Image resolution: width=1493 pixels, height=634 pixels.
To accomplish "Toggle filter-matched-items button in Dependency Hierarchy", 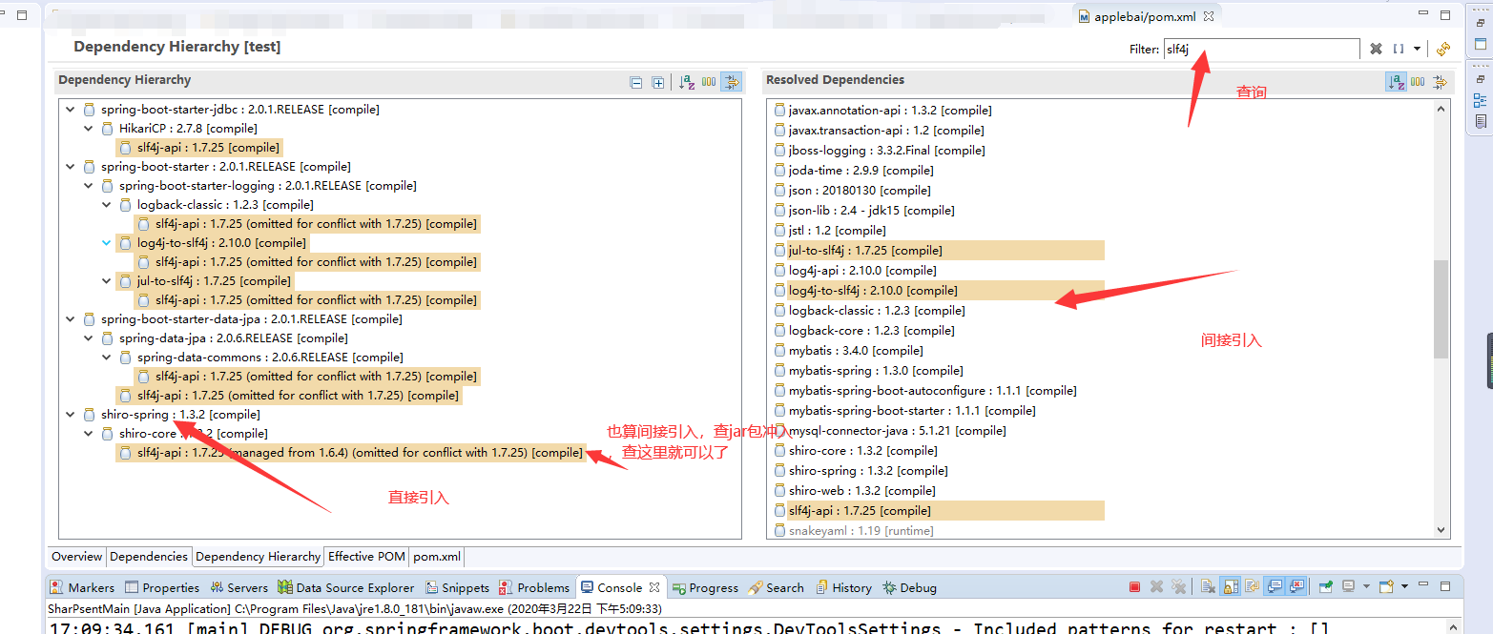I will [x=731, y=82].
